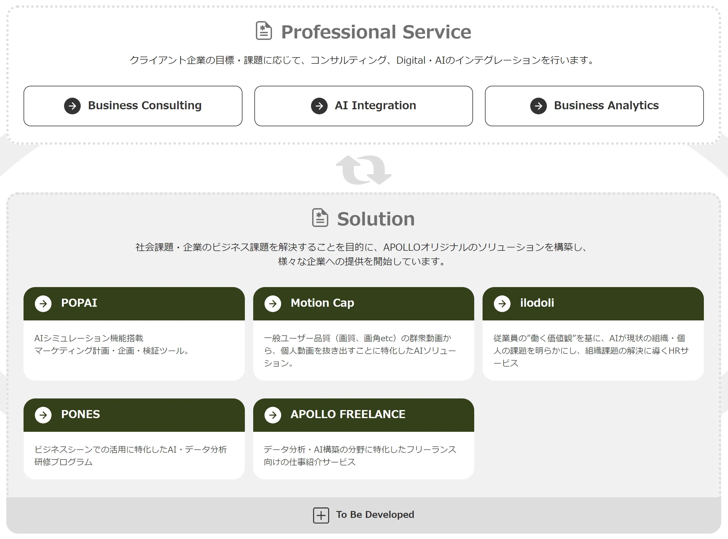Open the Business Analytics button
The image size is (728, 539).
606,106
